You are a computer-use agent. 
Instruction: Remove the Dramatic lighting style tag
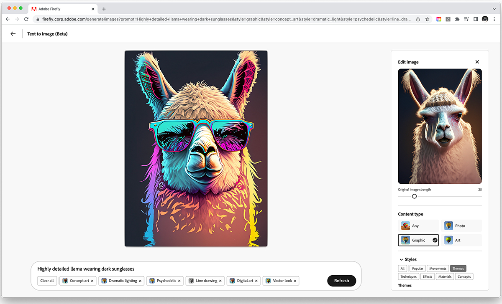tap(140, 281)
